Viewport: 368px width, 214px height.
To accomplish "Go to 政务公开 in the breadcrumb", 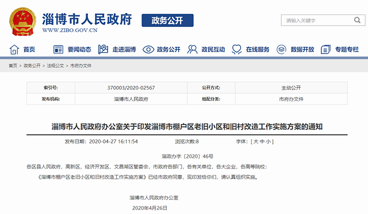I will click(x=32, y=65).
